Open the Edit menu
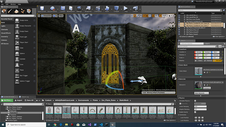Screen dimensions: 226x127 point(7,4)
